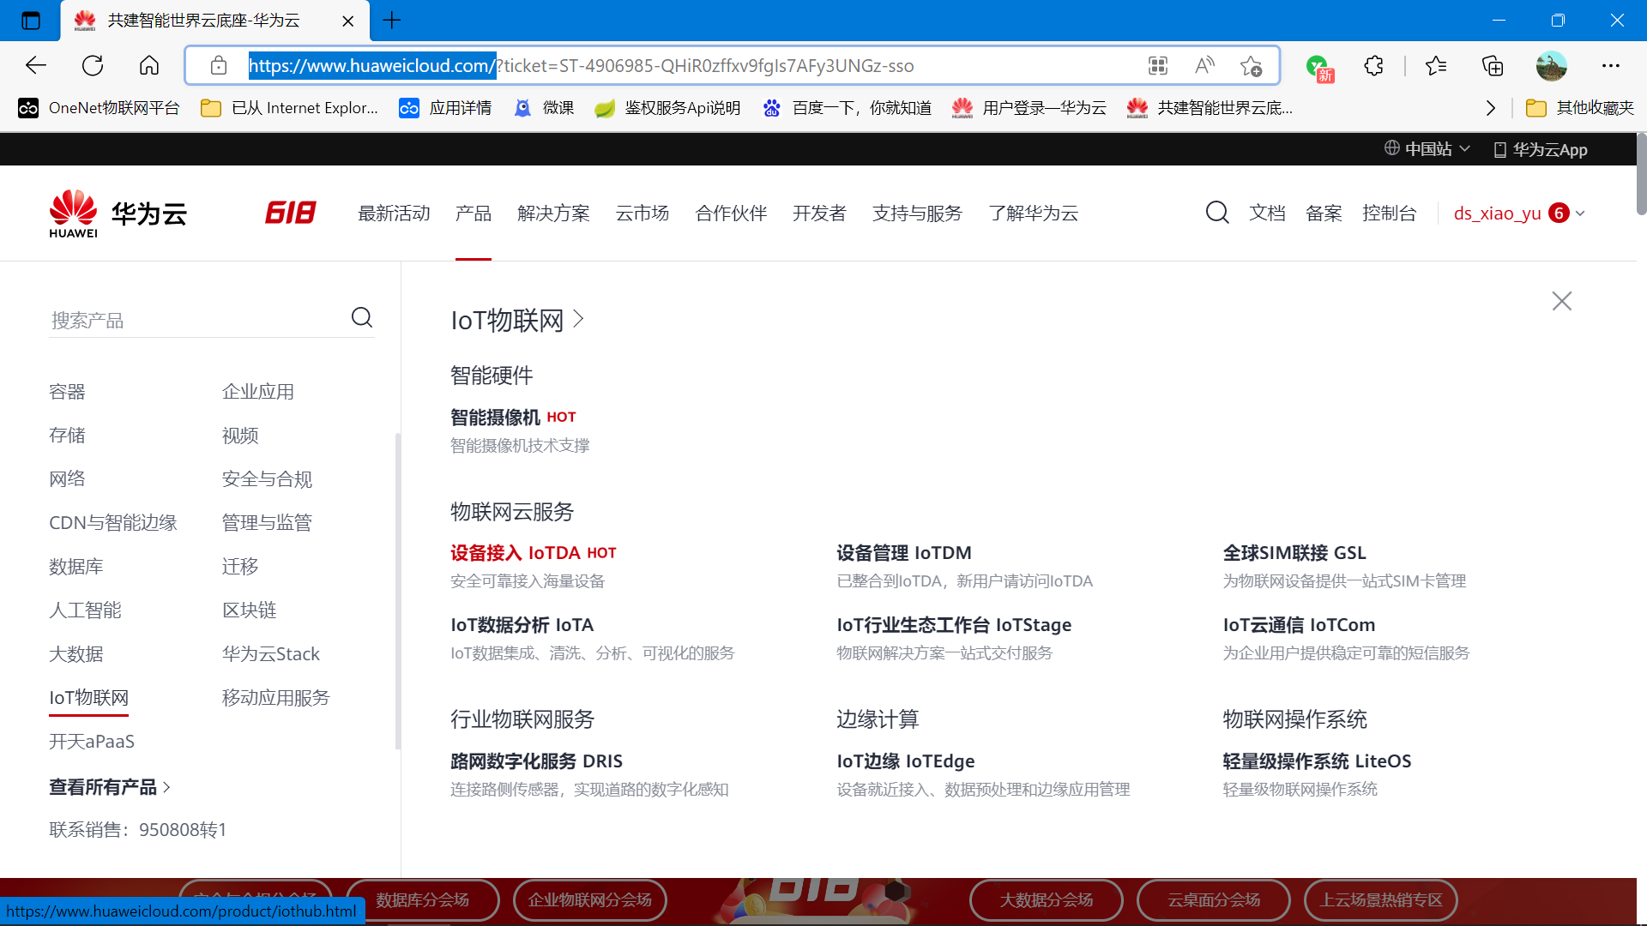The height and width of the screenshot is (926, 1647).
Task: Click the Huawei Cloud logo
Action: tap(118, 213)
